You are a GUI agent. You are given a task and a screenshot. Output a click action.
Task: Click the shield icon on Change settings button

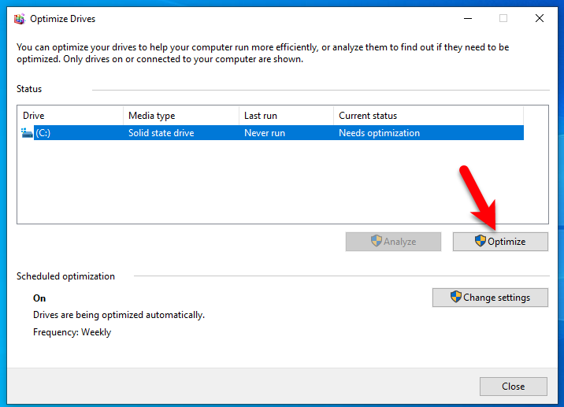point(456,297)
